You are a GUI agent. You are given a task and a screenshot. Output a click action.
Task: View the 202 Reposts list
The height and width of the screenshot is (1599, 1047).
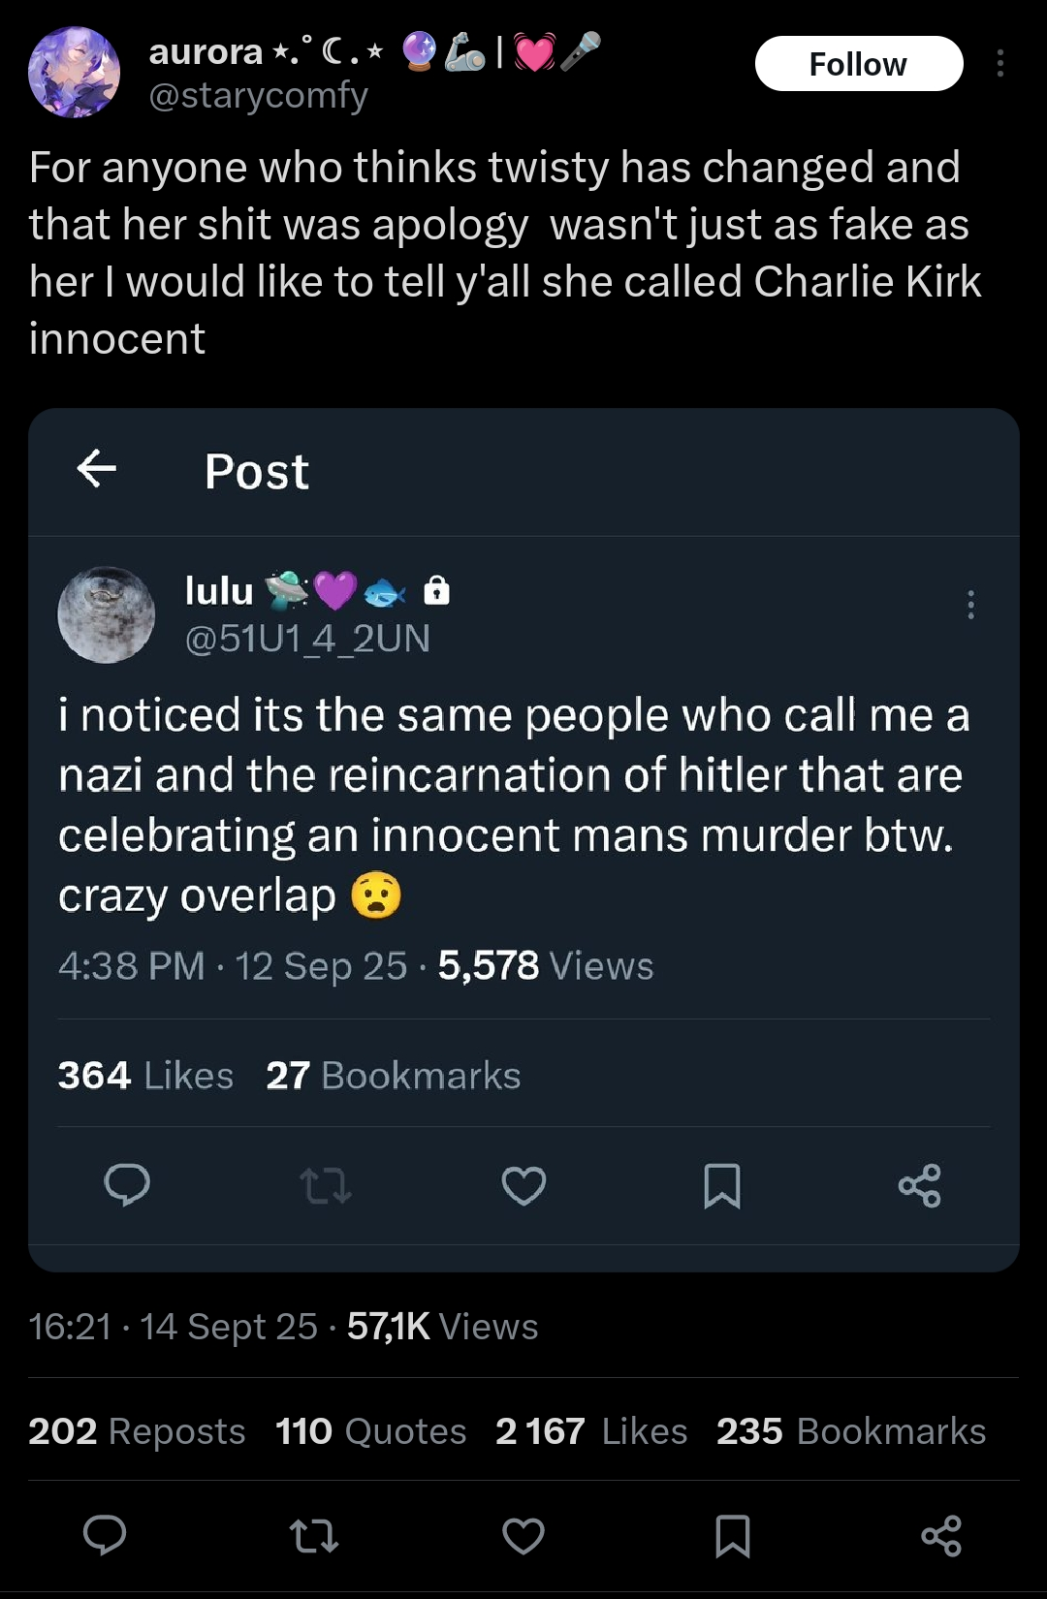pyautogui.click(x=137, y=1431)
